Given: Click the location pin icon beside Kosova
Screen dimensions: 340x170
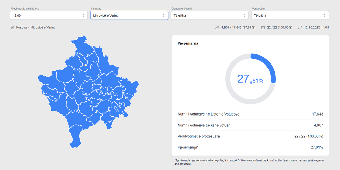Looking at the screenshot, I should 12,27.
